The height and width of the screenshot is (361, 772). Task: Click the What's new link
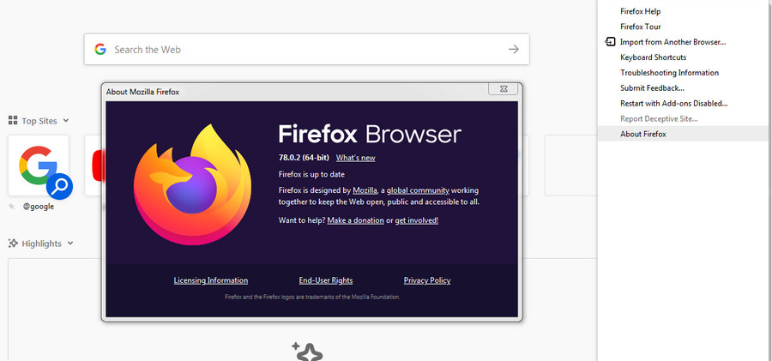pyautogui.click(x=355, y=158)
